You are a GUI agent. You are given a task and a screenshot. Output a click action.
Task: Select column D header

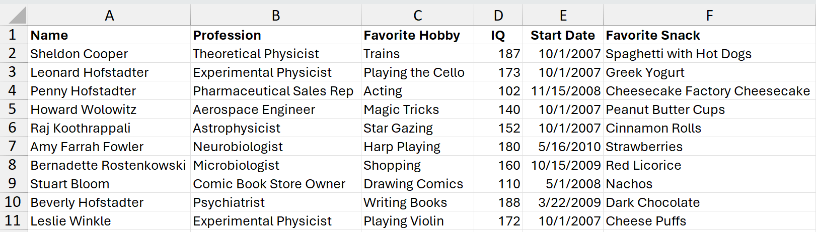498,16
